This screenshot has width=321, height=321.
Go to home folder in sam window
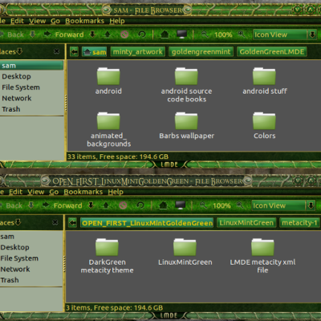coord(165,35)
